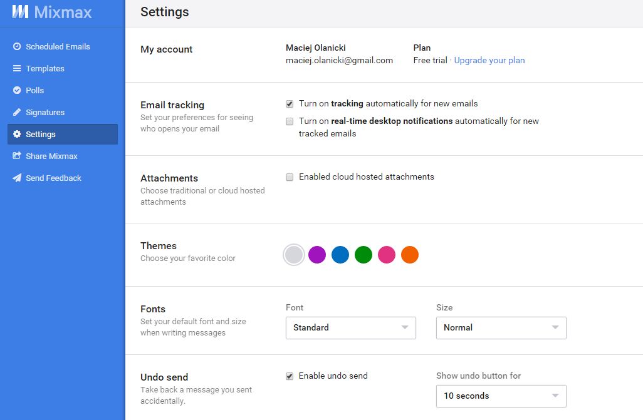
Task: Click the Settings gear icon
Action: [17, 135]
